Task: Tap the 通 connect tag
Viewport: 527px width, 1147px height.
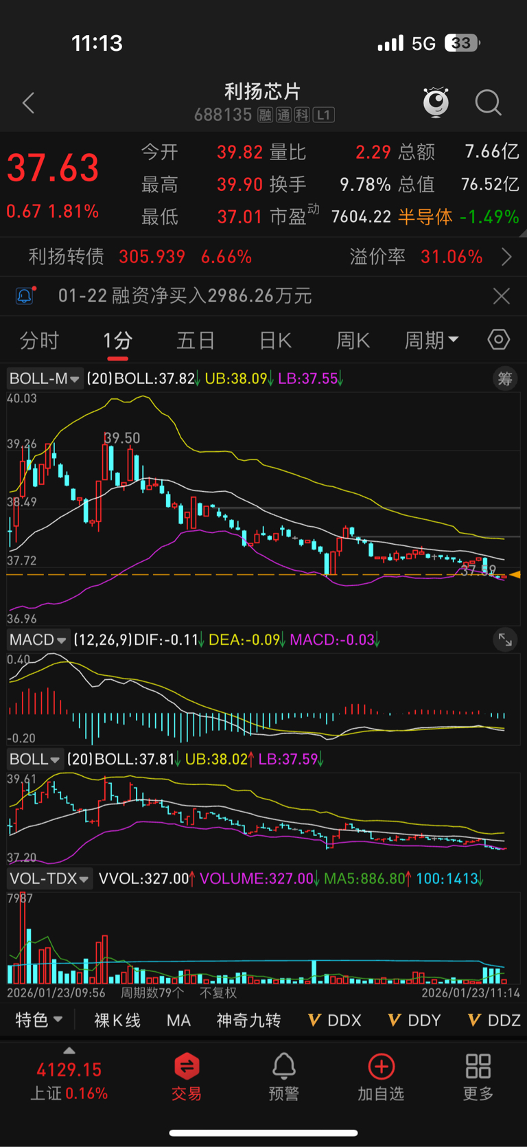Action: (283, 115)
